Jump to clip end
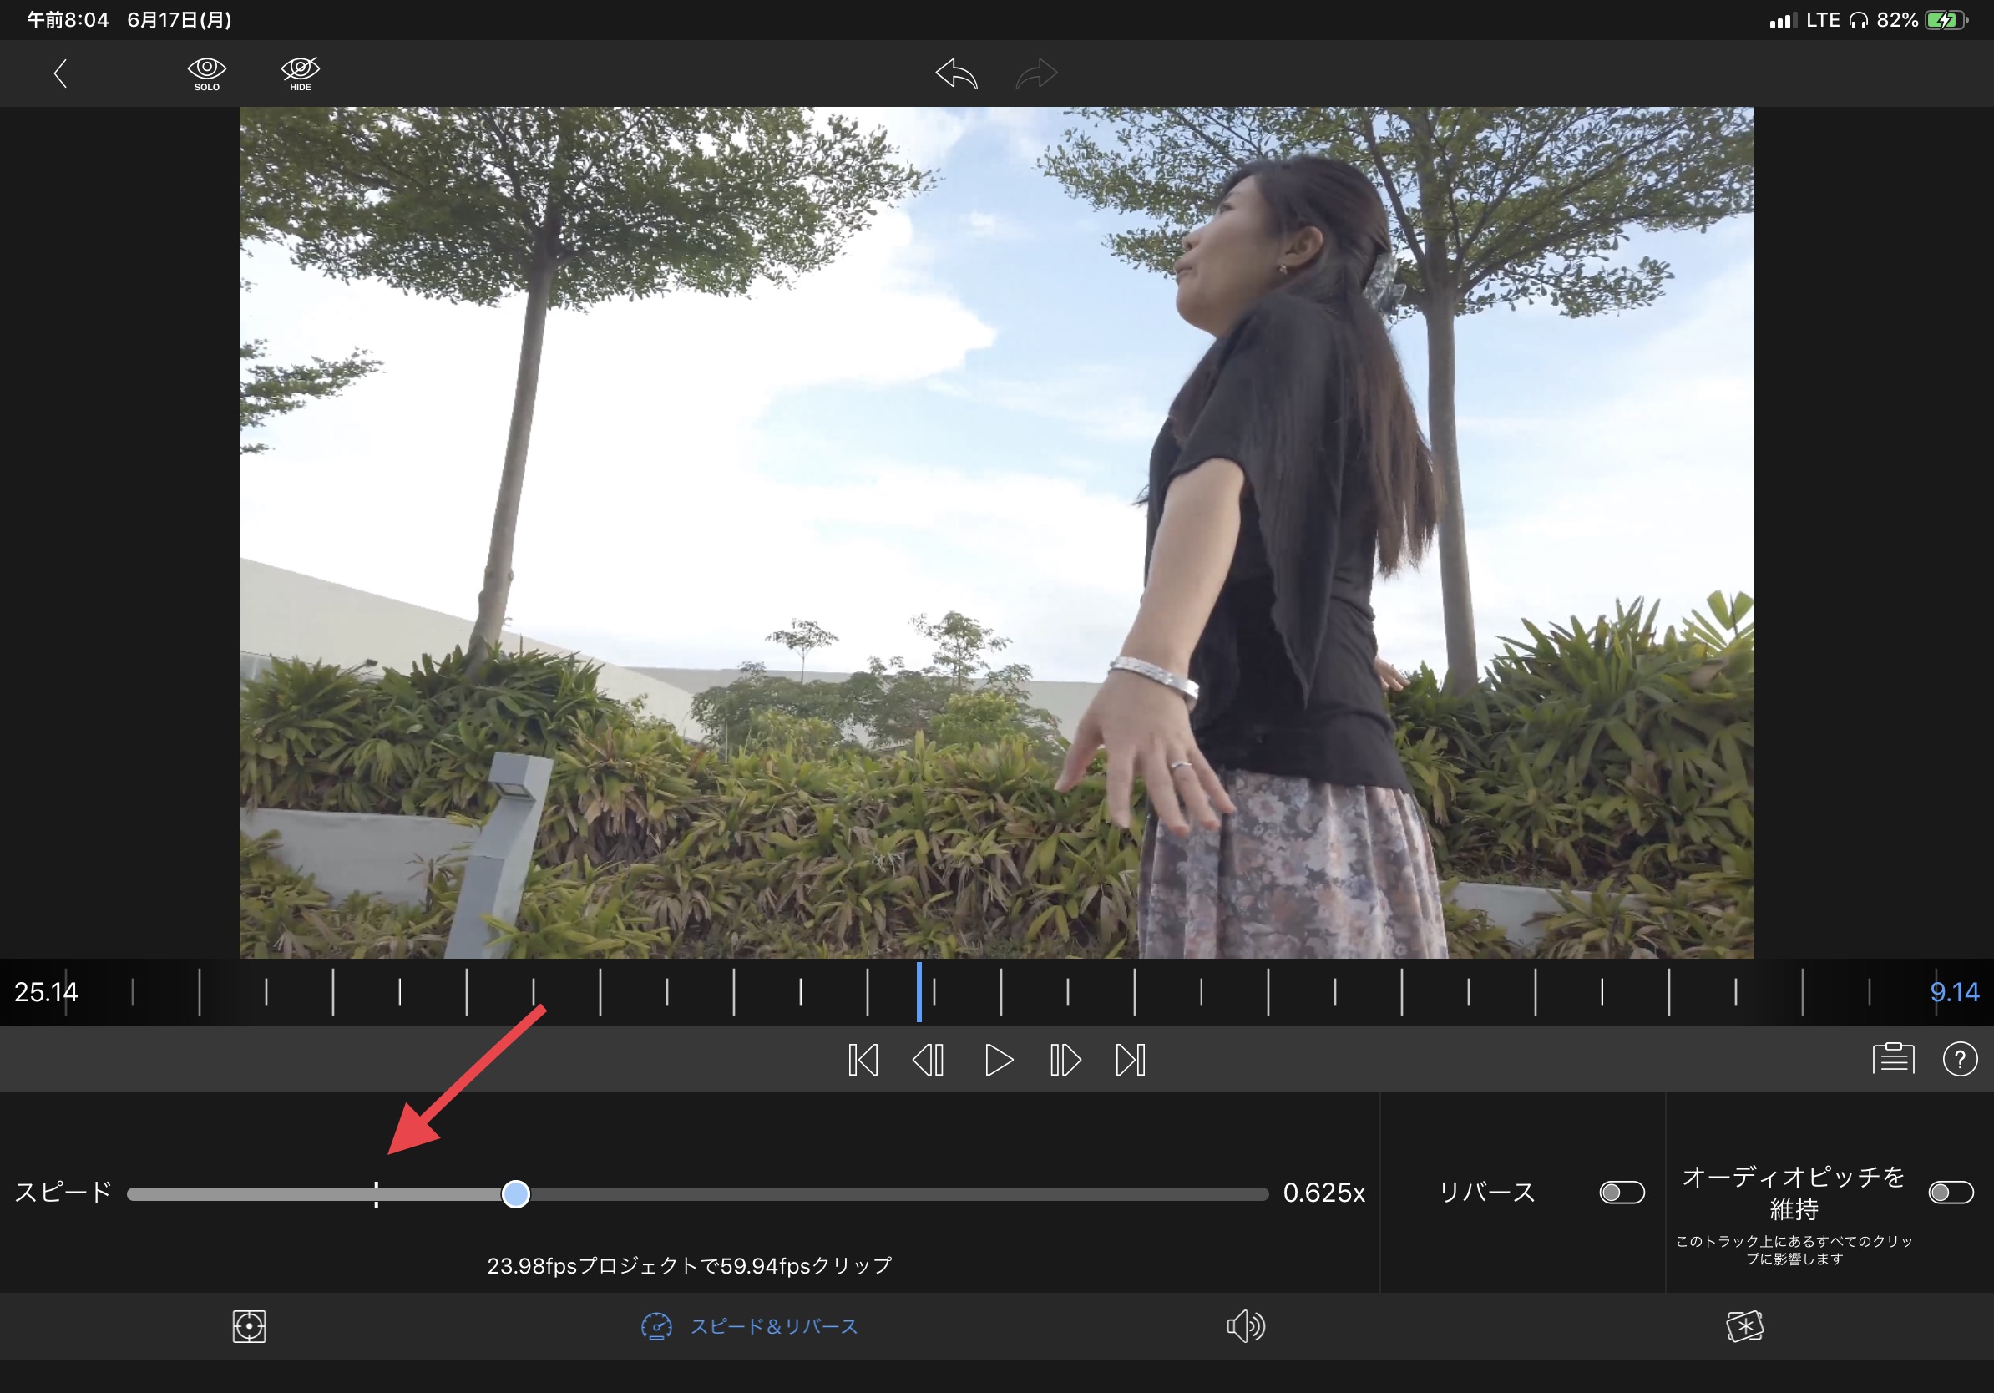Image resolution: width=1994 pixels, height=1393 pixels. click(x=1131, y=1060)
